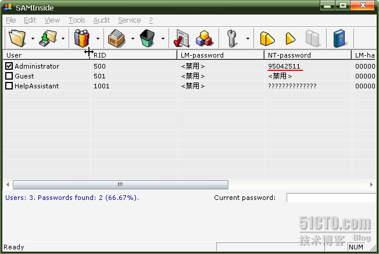
Task: Click the file box edit icon
Action: click(116, 38)
